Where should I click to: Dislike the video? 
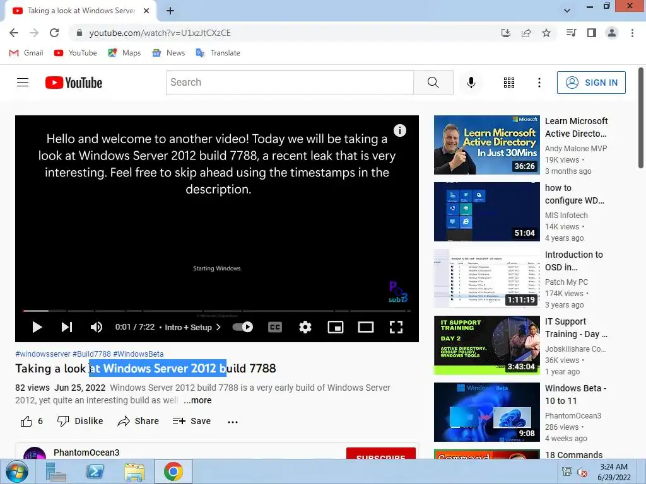click(80, 421)
